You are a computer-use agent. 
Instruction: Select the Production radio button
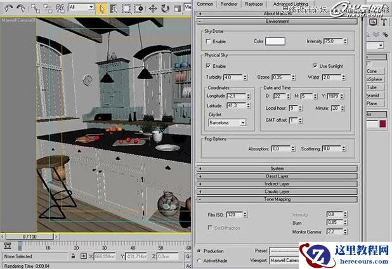click(199, 251)
